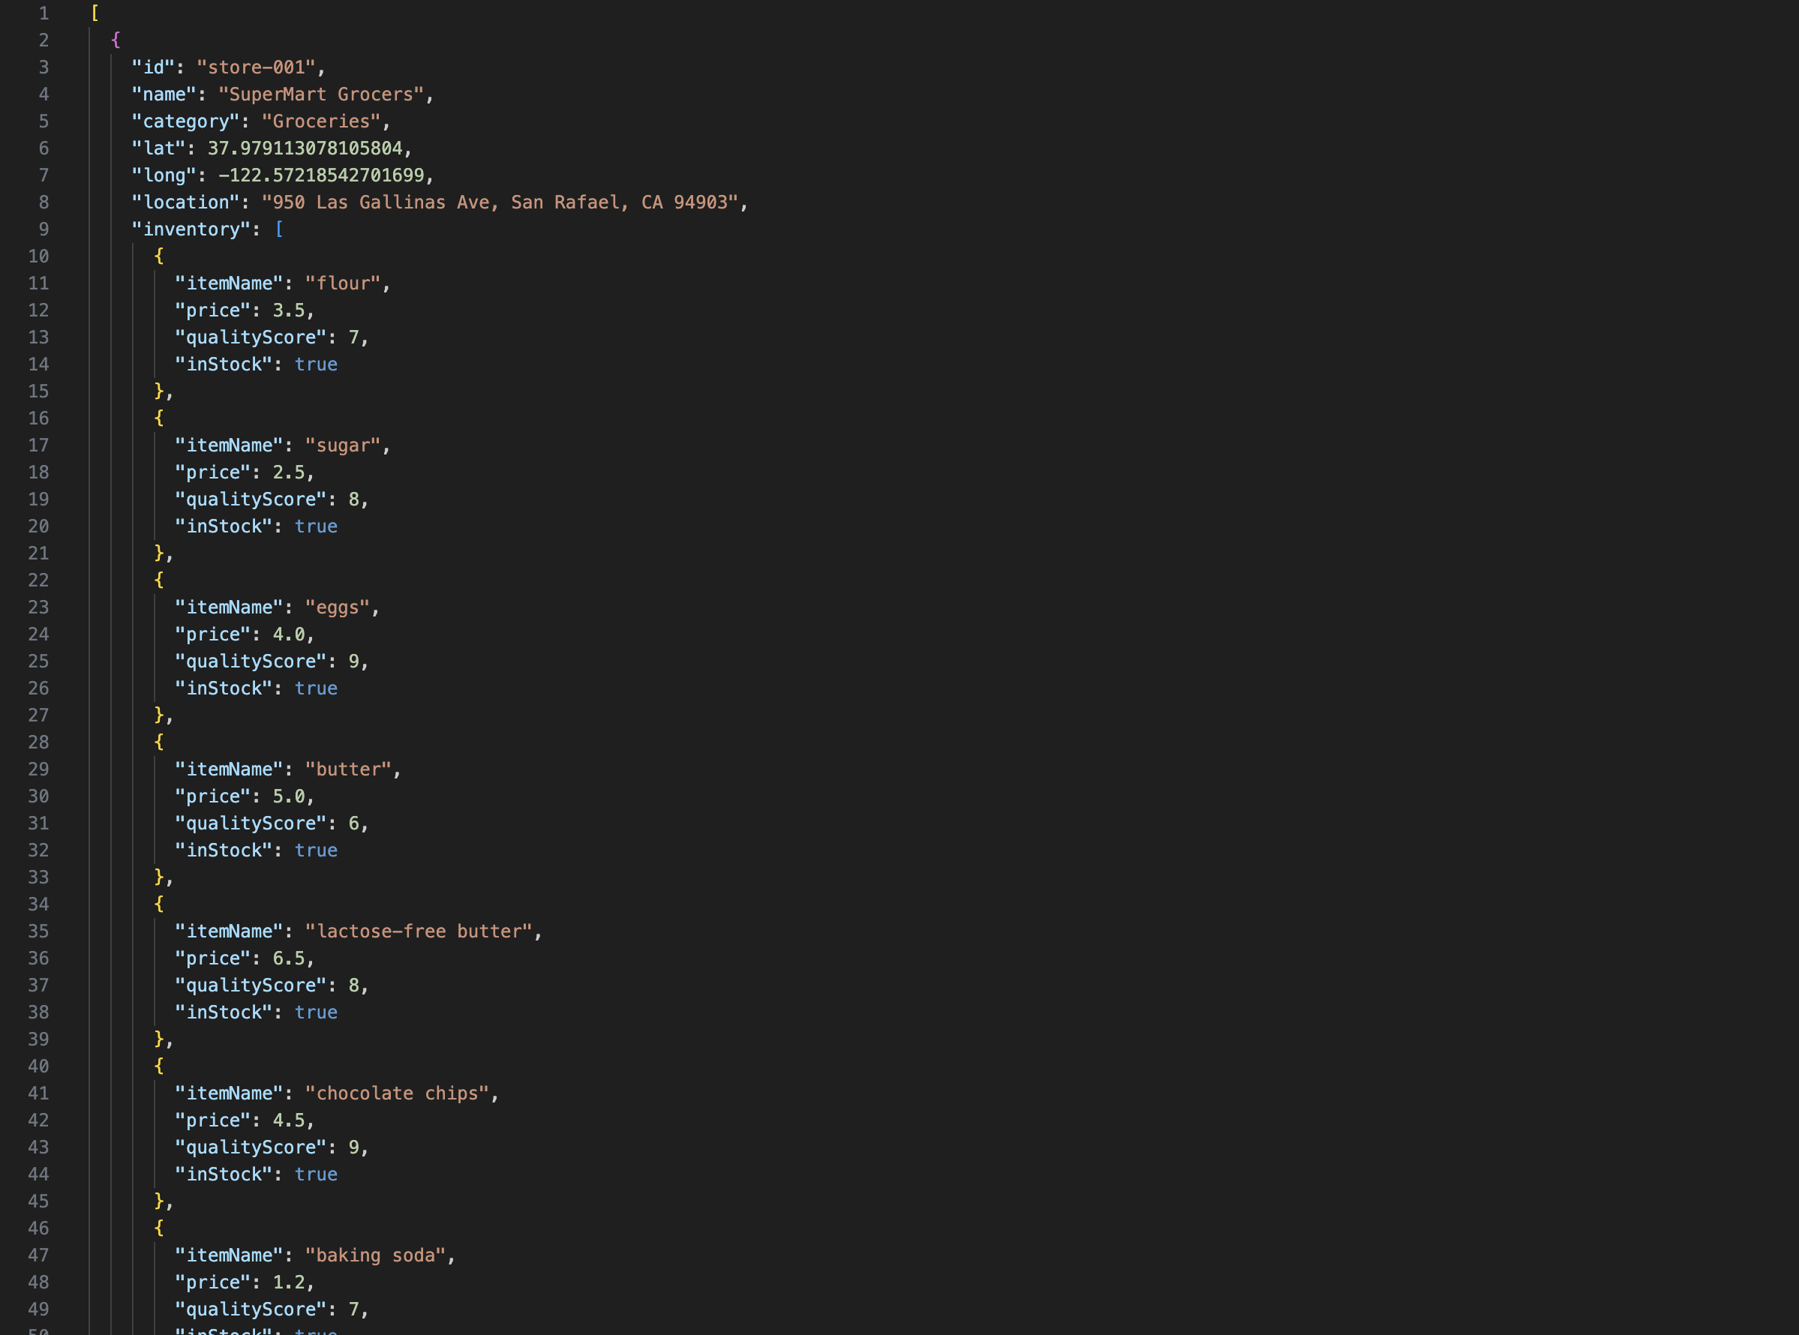The width and height of the screenshot is (1799, 1335).
Task: Click the "inventory" key
Action: 191,229
